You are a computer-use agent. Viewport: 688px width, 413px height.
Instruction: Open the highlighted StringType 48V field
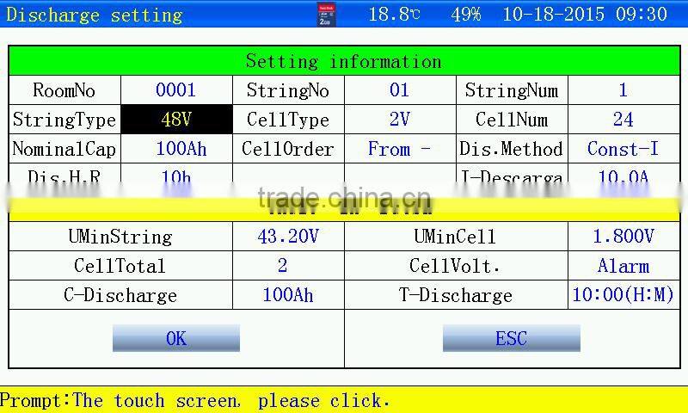176,120
